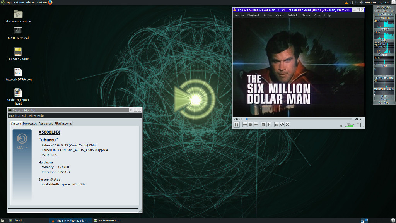Screen dimensions: 396x223
Task: Click Available disk space 142.4 GiB
Action: [63, 184]
